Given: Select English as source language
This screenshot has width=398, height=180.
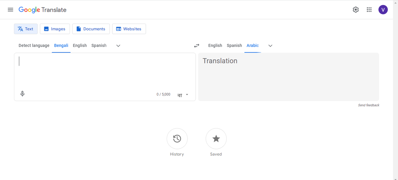Looking at the screenshot, I should (x=80, y=45).
